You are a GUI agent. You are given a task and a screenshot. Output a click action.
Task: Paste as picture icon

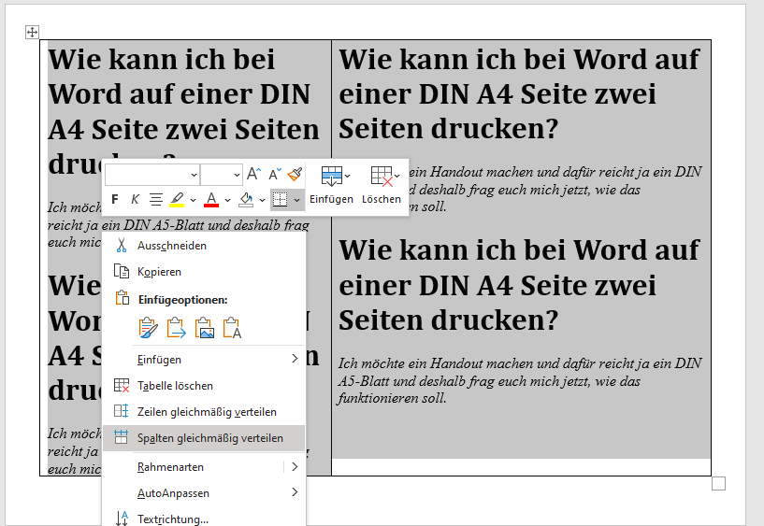205,328
